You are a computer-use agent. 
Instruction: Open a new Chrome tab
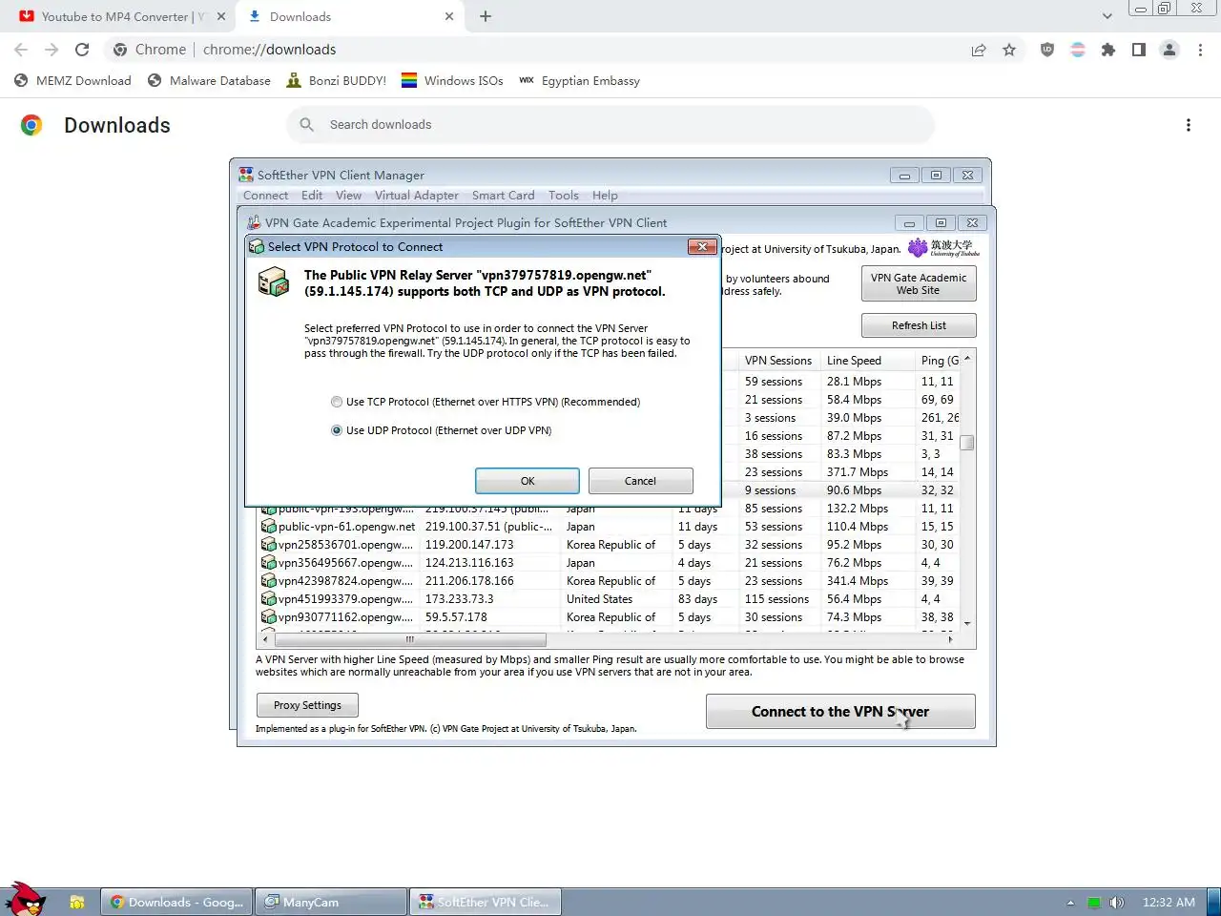[x=486, y=16]
